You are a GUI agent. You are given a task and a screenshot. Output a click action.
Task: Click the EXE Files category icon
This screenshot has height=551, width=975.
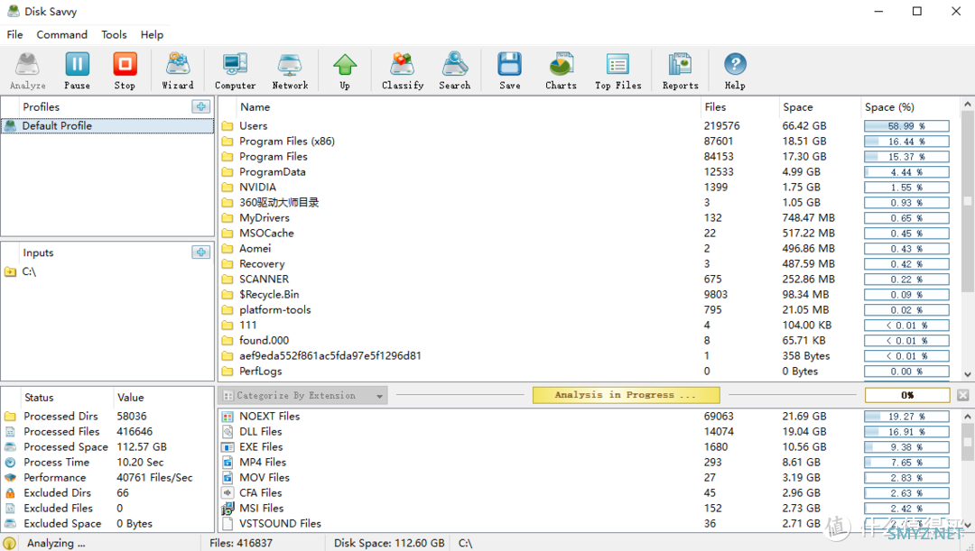pyautogui.click(x=227, y=446)
